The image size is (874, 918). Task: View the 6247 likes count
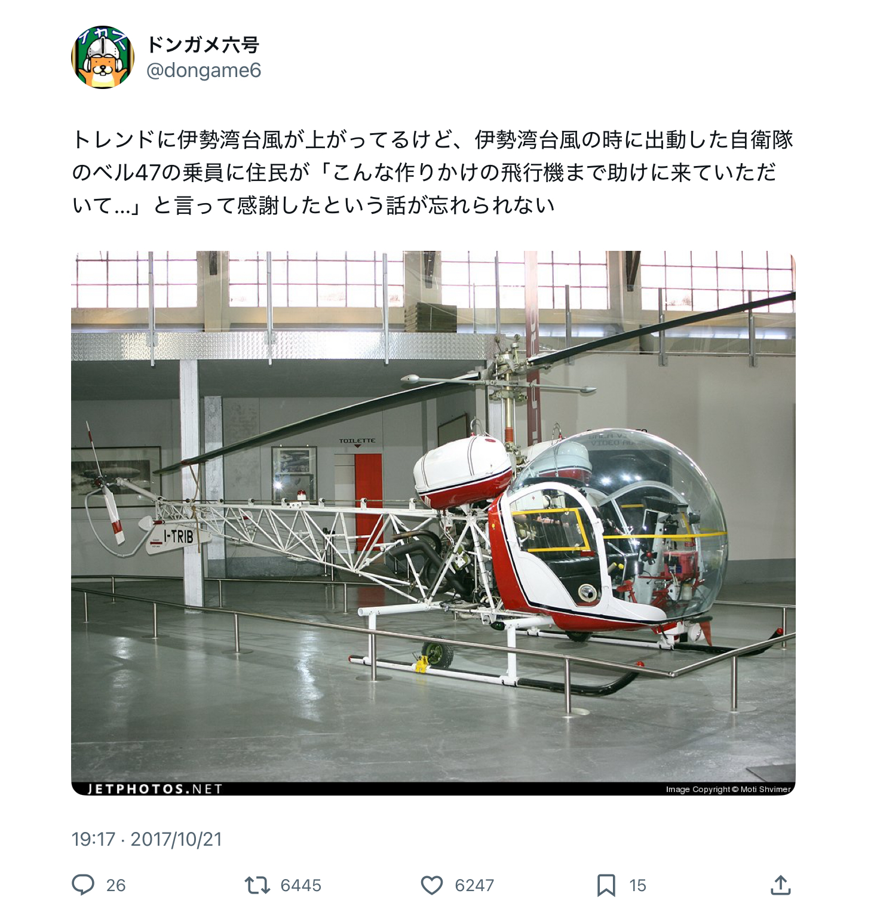(474, 885)
